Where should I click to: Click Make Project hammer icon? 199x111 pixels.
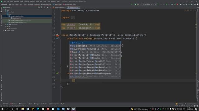(x=132, y=4)
